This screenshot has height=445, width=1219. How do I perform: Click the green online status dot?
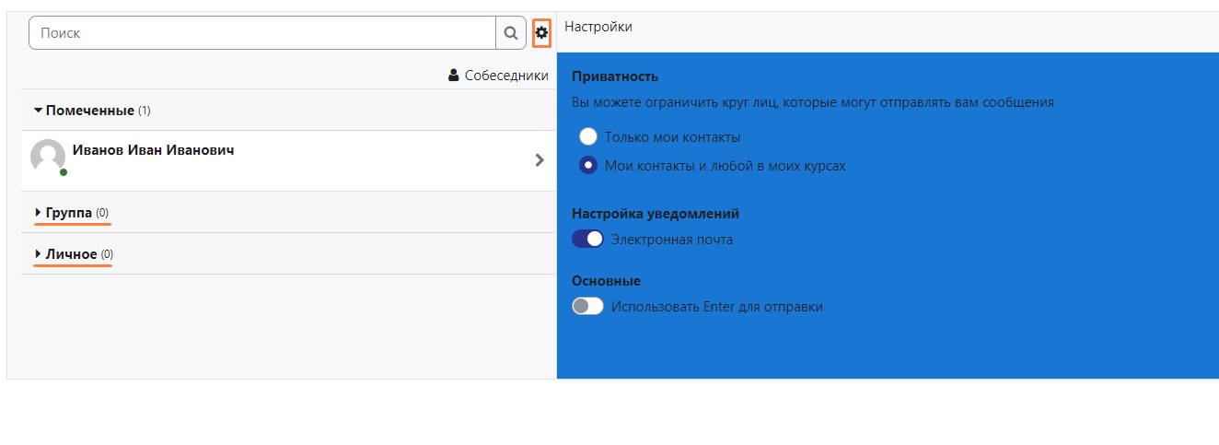pos(64,172)
